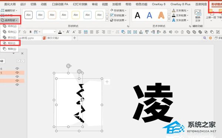Open 文本轮廓 (Text Outline) dropdown
This screenshot has height=138, width=222.
click(181, 15)
